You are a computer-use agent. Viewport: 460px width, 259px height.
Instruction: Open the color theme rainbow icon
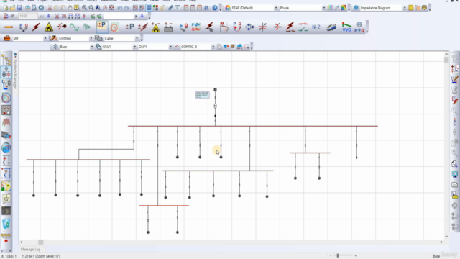(x=344, y=8)
